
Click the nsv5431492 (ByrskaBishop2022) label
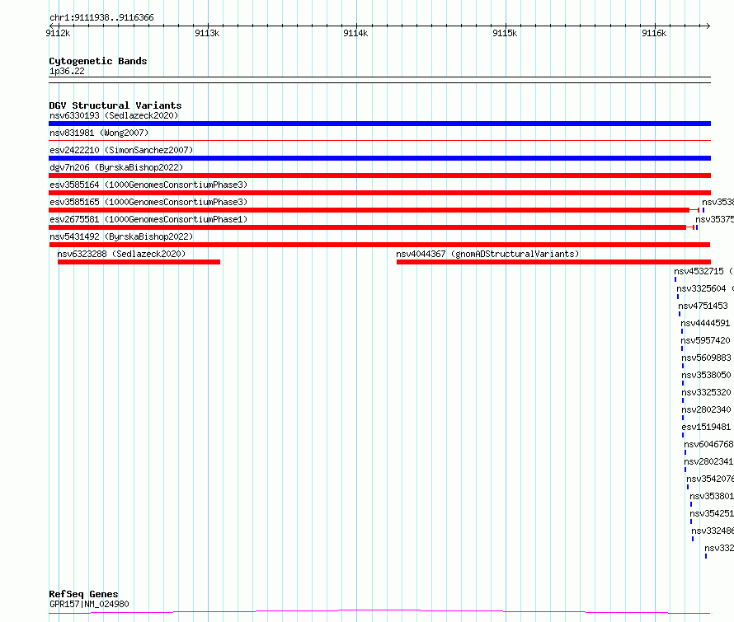(121, 236)
